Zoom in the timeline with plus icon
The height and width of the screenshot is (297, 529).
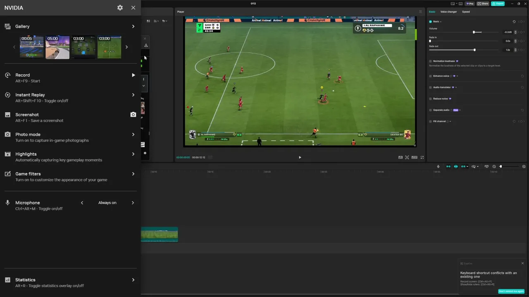point(524,167)
